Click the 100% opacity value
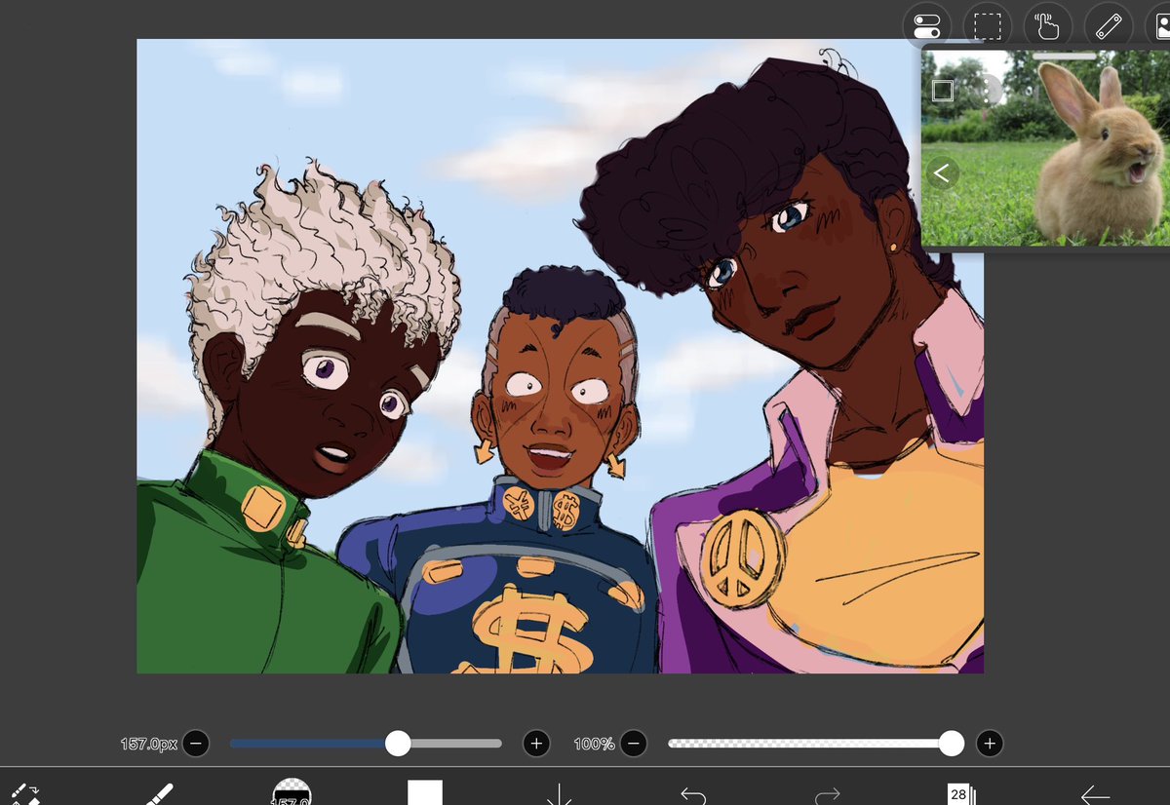1170x805 pixels. point(594,744)
